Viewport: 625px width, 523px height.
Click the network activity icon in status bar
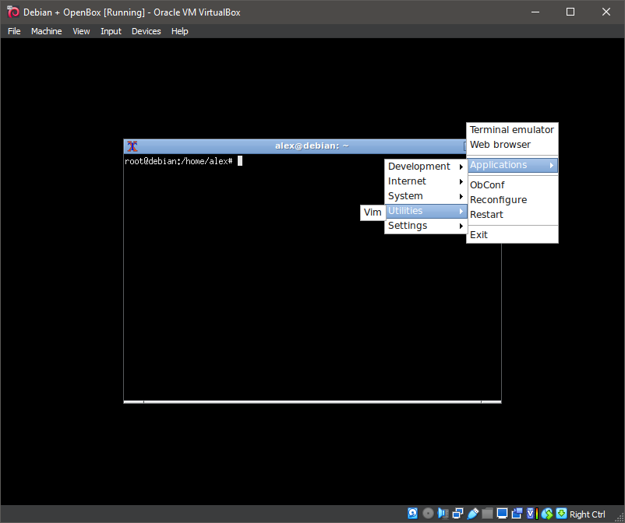coord(457,514)
